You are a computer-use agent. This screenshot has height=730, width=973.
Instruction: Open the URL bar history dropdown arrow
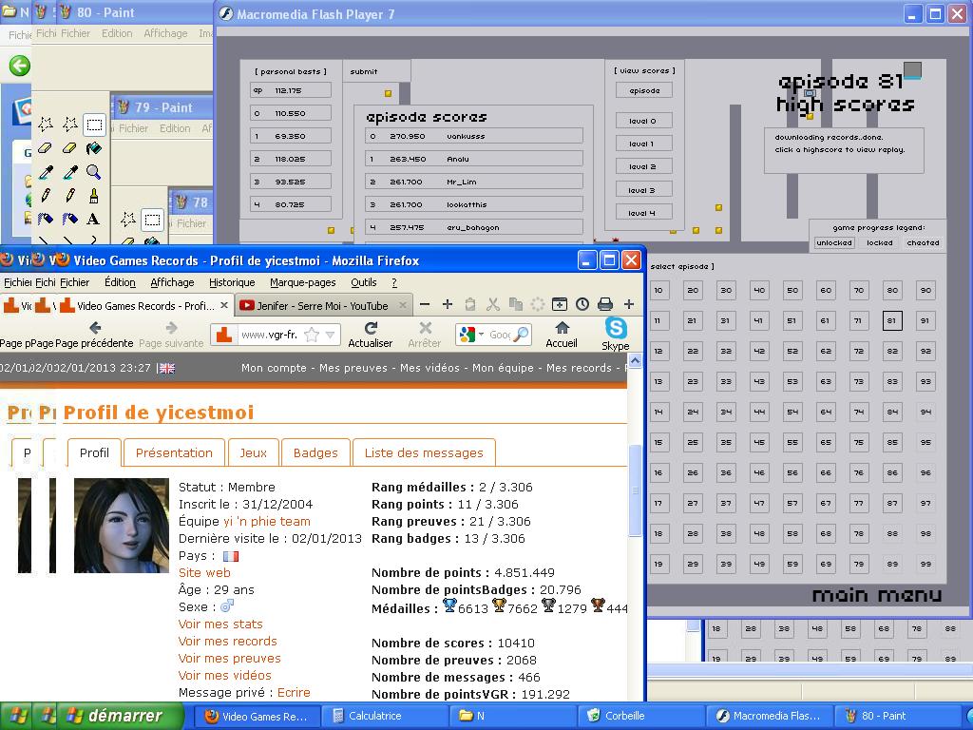tap(331, 335)
